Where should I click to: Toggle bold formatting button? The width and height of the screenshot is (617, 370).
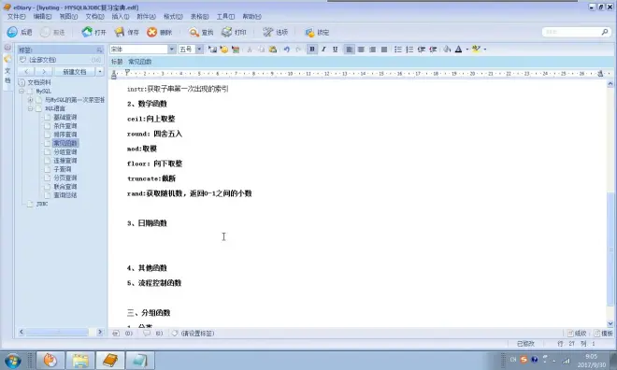click(312, 50)
